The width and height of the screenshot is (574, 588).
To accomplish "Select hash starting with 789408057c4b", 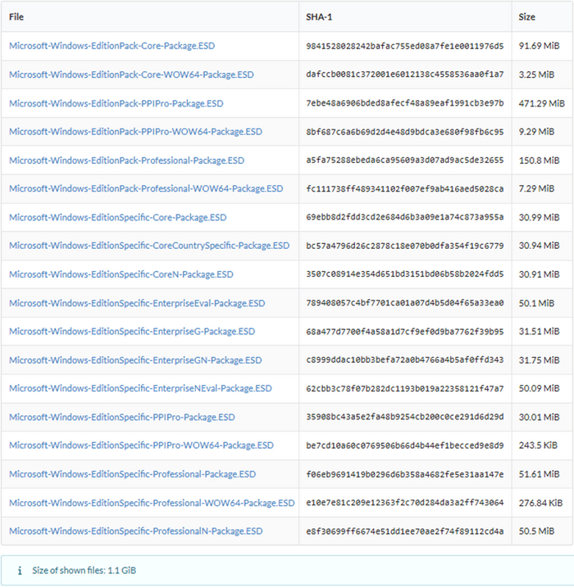I will (405, 303).
